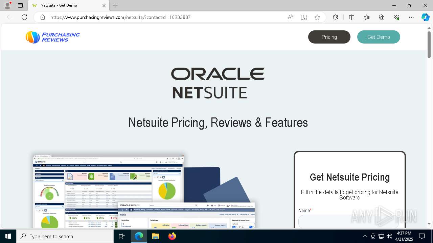This screenshot has width=433, height=243.
Task: Open network settings tray icon
Action: 381,236
